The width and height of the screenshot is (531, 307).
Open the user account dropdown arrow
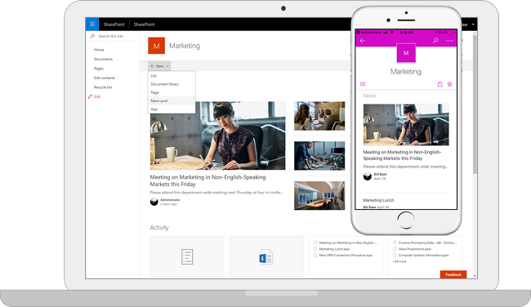(473, 24)
